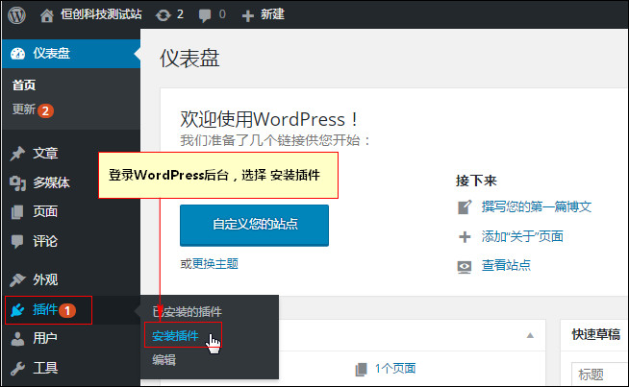Click the 快速草稿 panel heading
This screenshot has height=387, width=629.
coord(596,334)
